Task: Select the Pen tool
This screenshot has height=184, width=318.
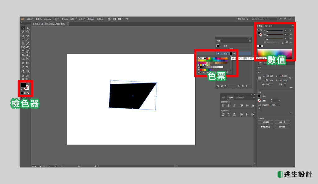Action: (23, 36)
